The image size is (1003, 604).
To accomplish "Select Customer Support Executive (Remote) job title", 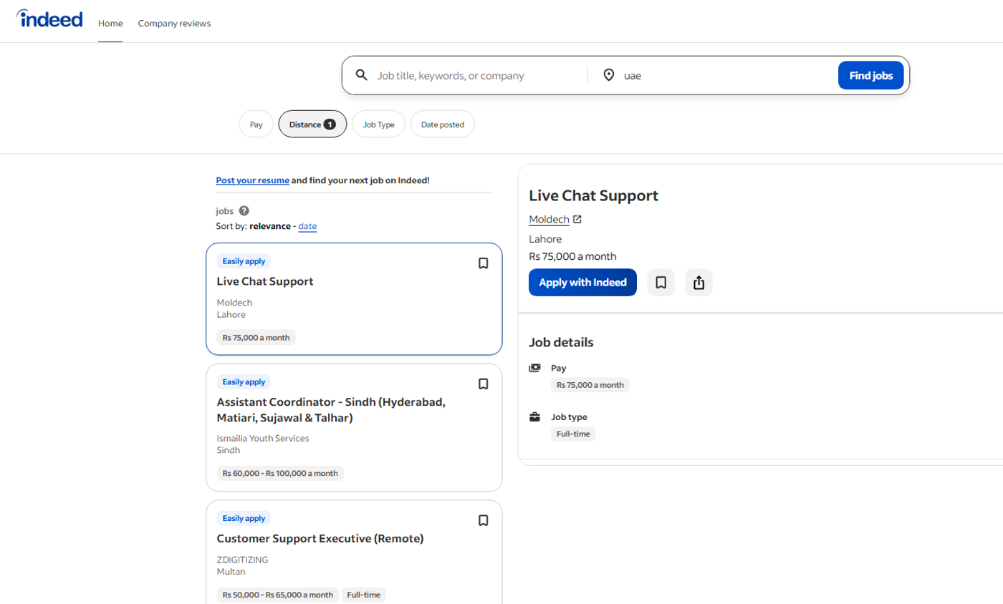I will (320, 538).
